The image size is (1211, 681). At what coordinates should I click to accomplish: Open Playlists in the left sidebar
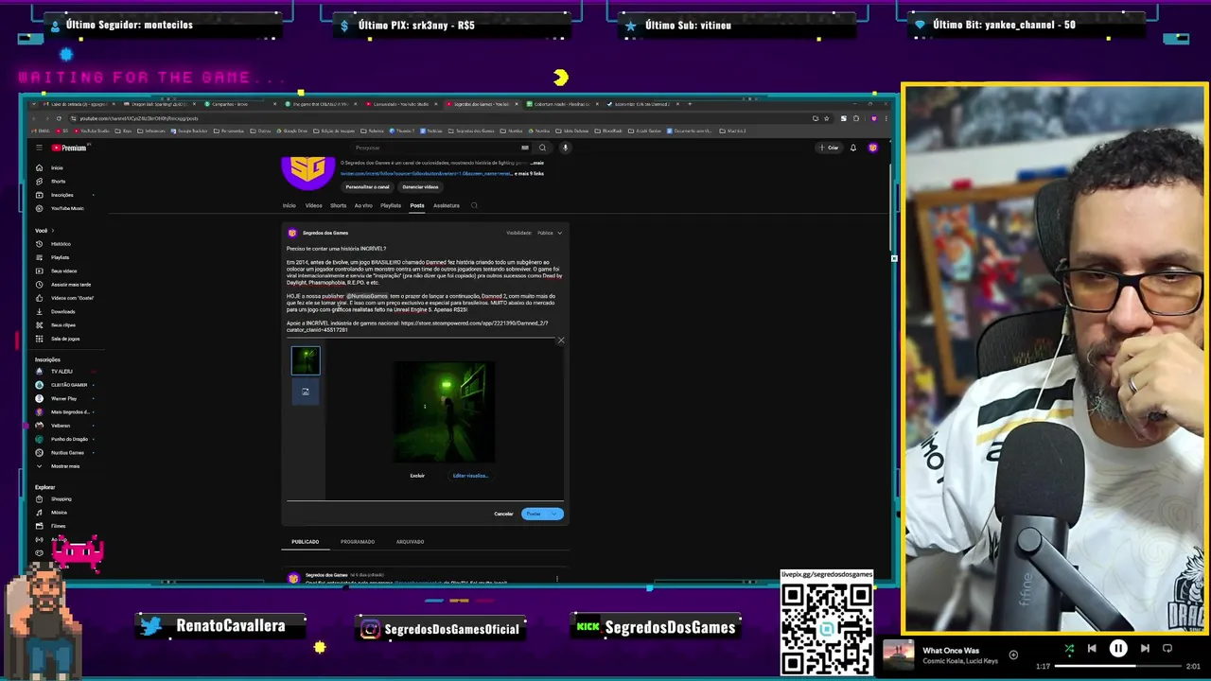pos(60,257)
